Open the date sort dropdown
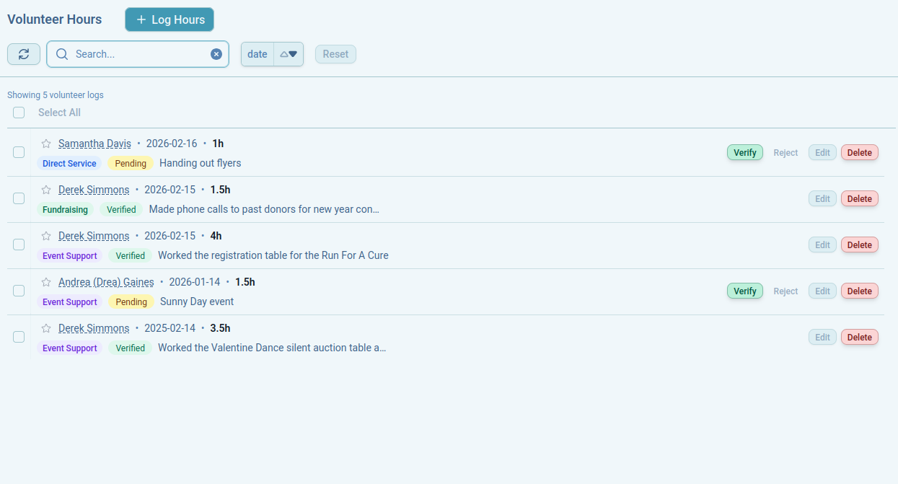 [257, 54]
